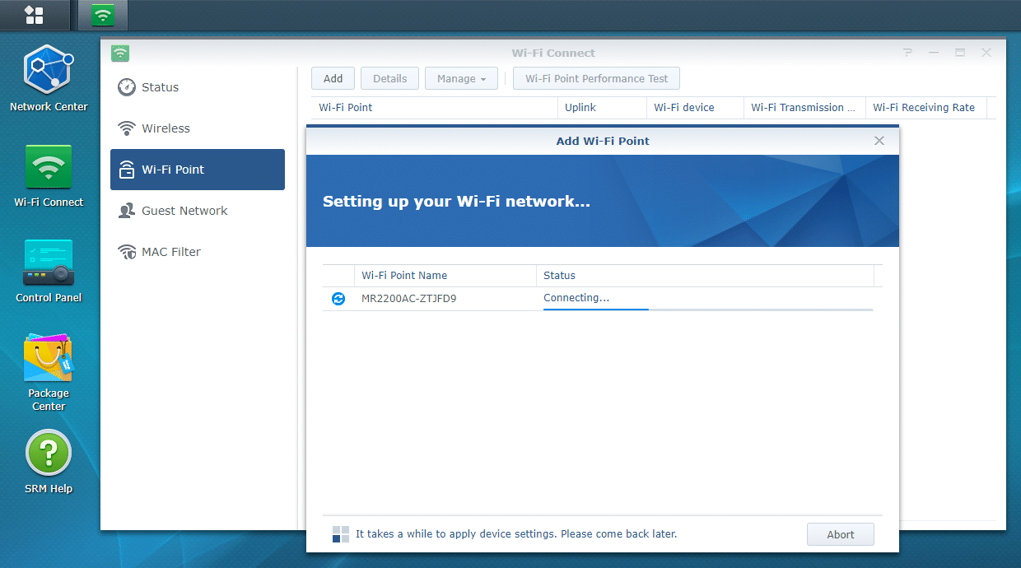Click the help question mark in title bar
Viewport: 1021px width, 568px height.
pyautogui.click(x=907, y=53)
